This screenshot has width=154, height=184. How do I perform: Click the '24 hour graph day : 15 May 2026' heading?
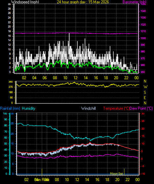[83, 2]
